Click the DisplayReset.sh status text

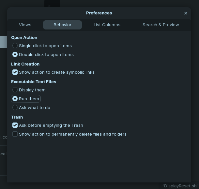click(x=180, y=186)
